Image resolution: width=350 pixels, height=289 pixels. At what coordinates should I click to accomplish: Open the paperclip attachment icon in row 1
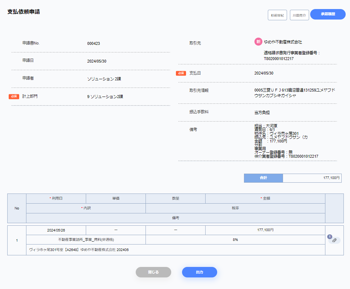(x=334, y=240)
